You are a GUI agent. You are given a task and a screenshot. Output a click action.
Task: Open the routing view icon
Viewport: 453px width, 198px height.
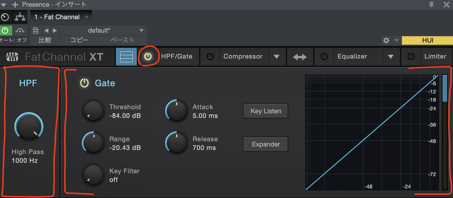point(20,17)
